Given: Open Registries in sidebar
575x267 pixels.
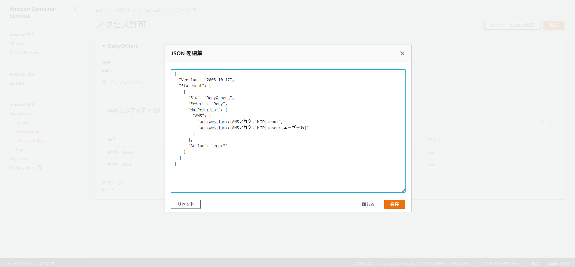Looking at the screenshot, I should 18,158.
